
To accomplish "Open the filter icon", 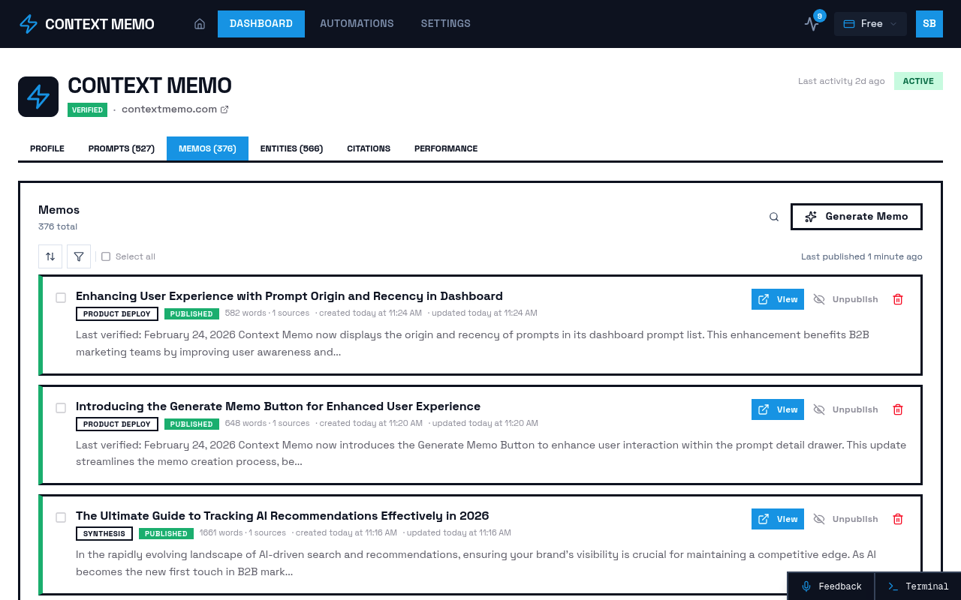I will 78,256.
